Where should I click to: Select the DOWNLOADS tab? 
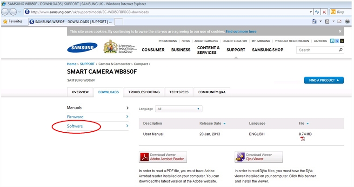click(108, 92)
